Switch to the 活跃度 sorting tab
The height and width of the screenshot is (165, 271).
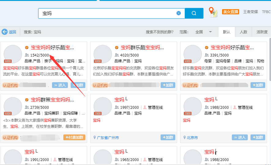pos(262,32)
